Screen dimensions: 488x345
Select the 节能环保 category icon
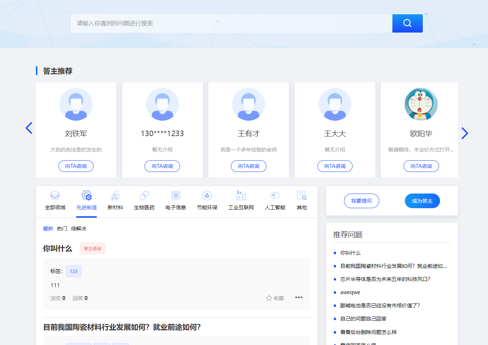207,195
